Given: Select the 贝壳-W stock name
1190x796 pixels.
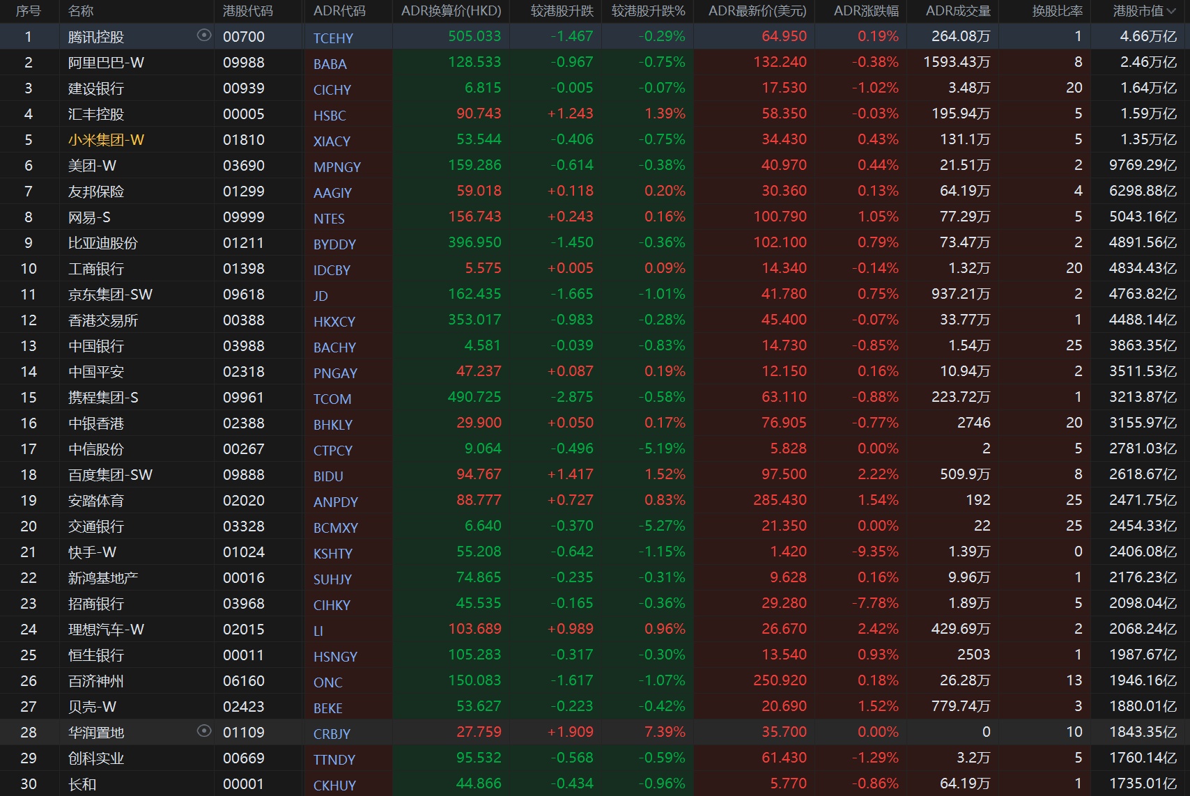Looking at the screenshot, I should (92, 707).
